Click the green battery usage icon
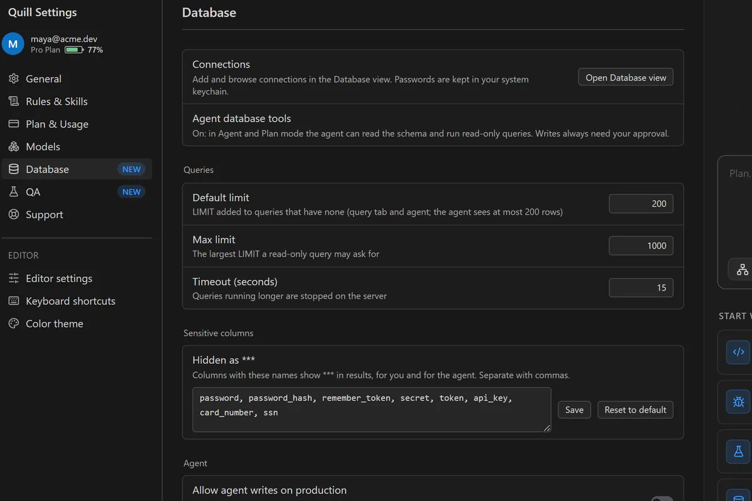Viewport: 752px width, 501px height. click(x=74, y=49)
